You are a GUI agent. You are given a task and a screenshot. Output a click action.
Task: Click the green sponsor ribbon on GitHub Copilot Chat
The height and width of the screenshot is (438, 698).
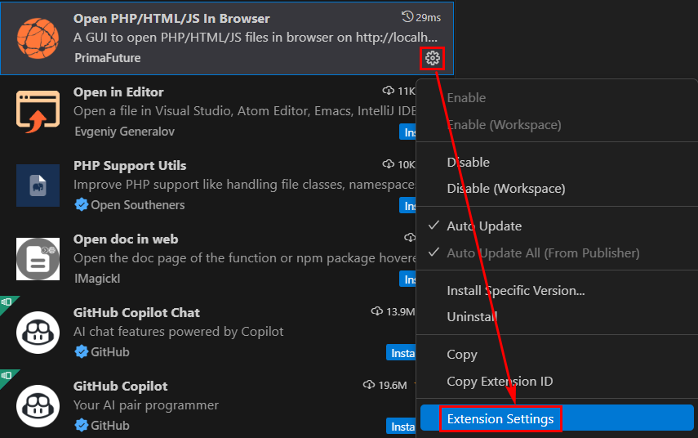point(7,302)
